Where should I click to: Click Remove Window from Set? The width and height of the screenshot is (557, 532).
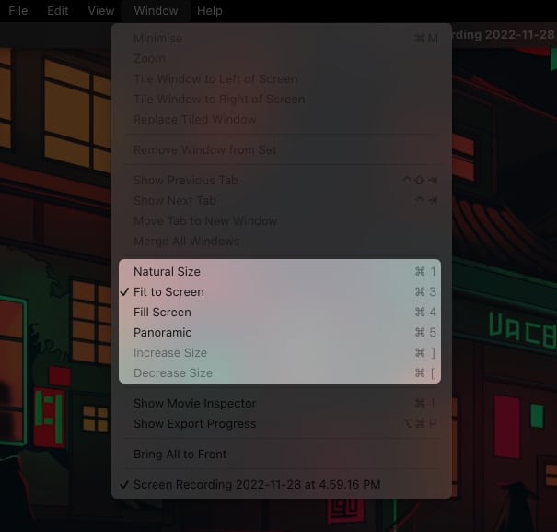(x=280, y=149)
